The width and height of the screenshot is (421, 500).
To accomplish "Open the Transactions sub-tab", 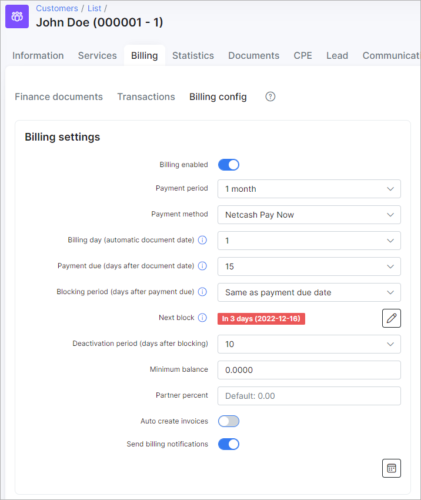I will (146, 96).
